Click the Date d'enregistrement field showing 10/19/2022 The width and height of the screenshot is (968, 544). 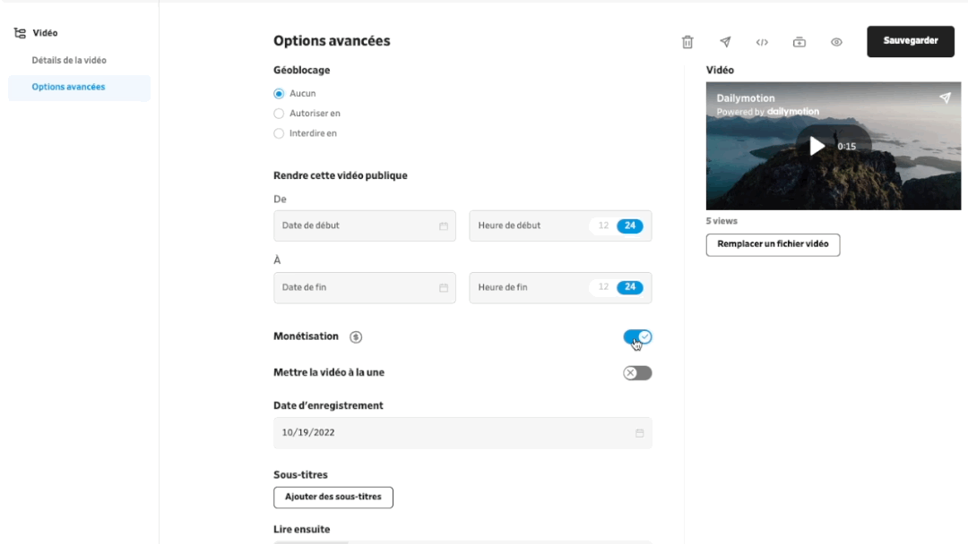pyautogui.click(x=462, y=433)
